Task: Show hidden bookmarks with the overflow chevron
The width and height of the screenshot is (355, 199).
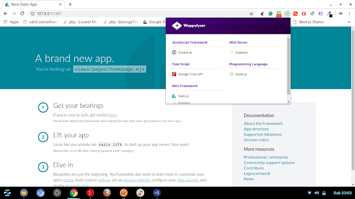Action: coord(349,22)
